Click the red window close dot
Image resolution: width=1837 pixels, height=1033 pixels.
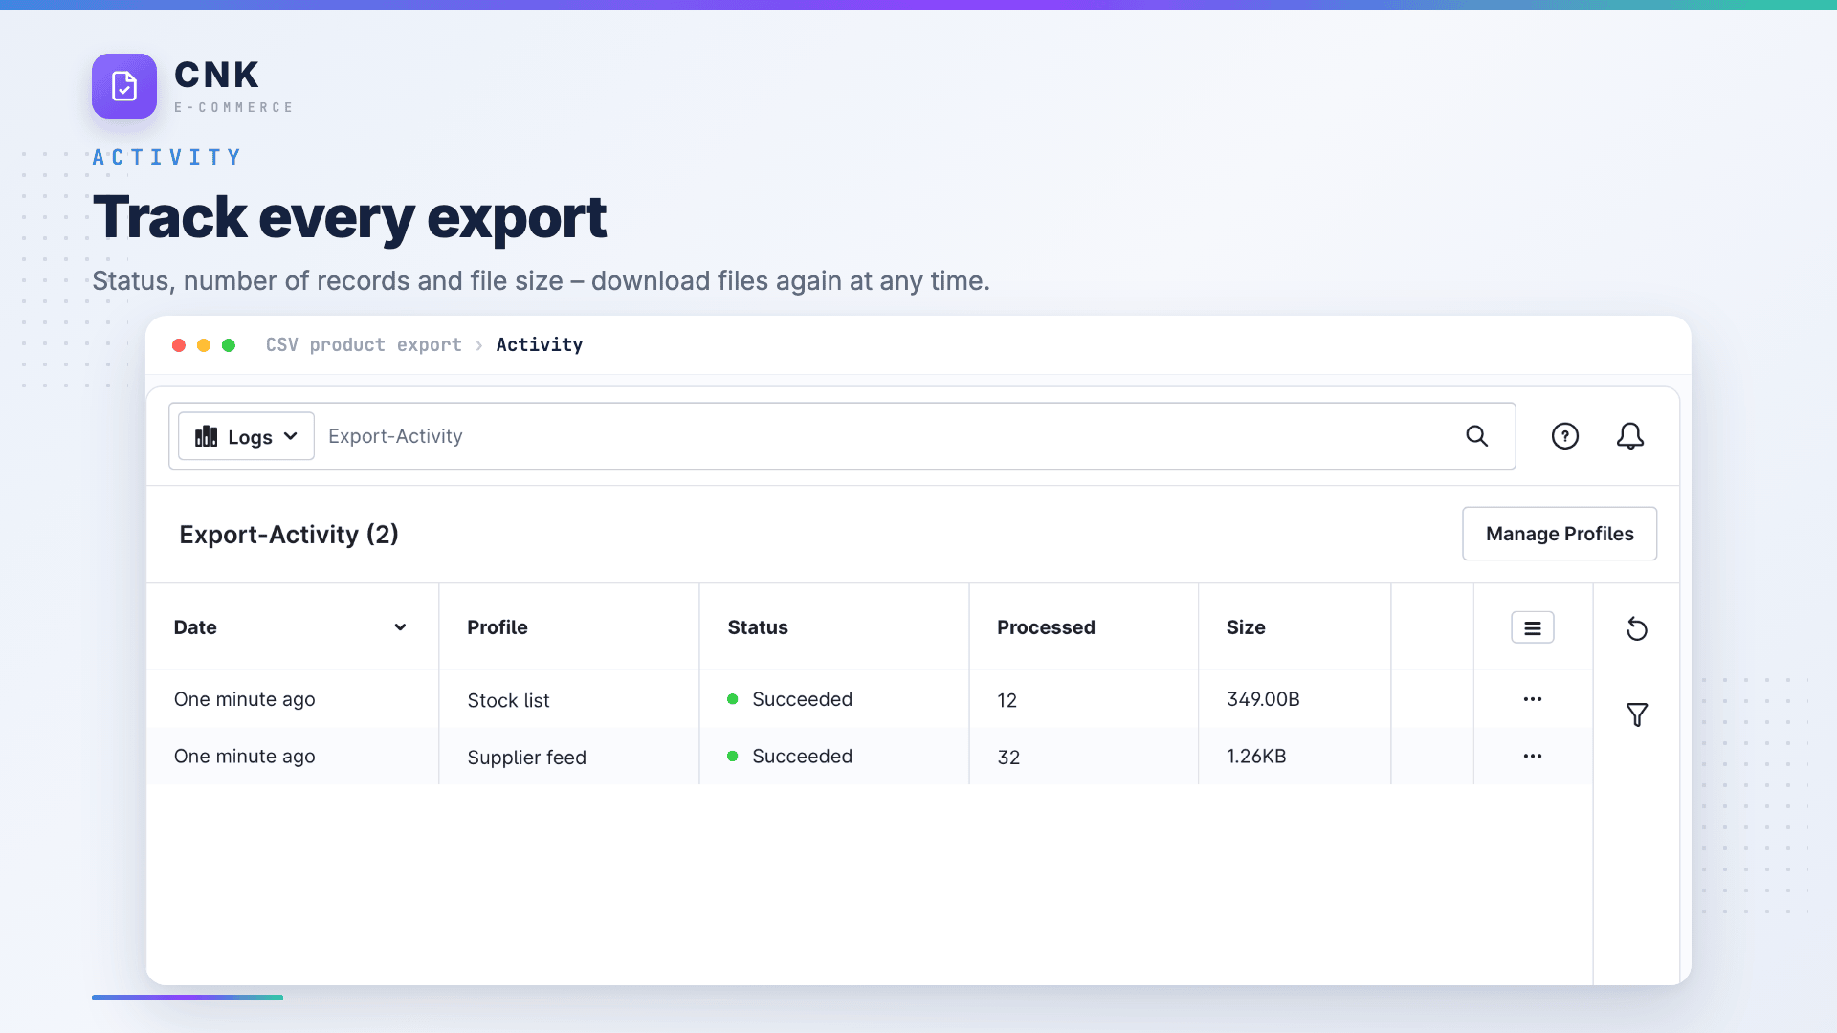[179, 345]
